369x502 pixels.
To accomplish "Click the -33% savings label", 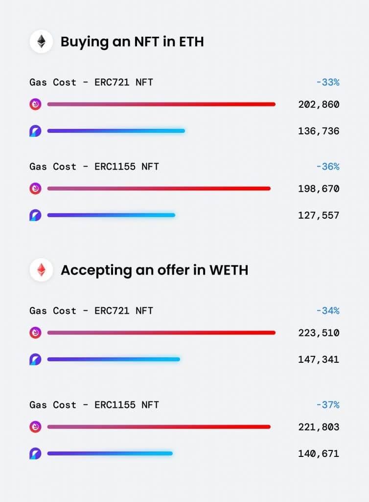I will [x=327, y=82].
